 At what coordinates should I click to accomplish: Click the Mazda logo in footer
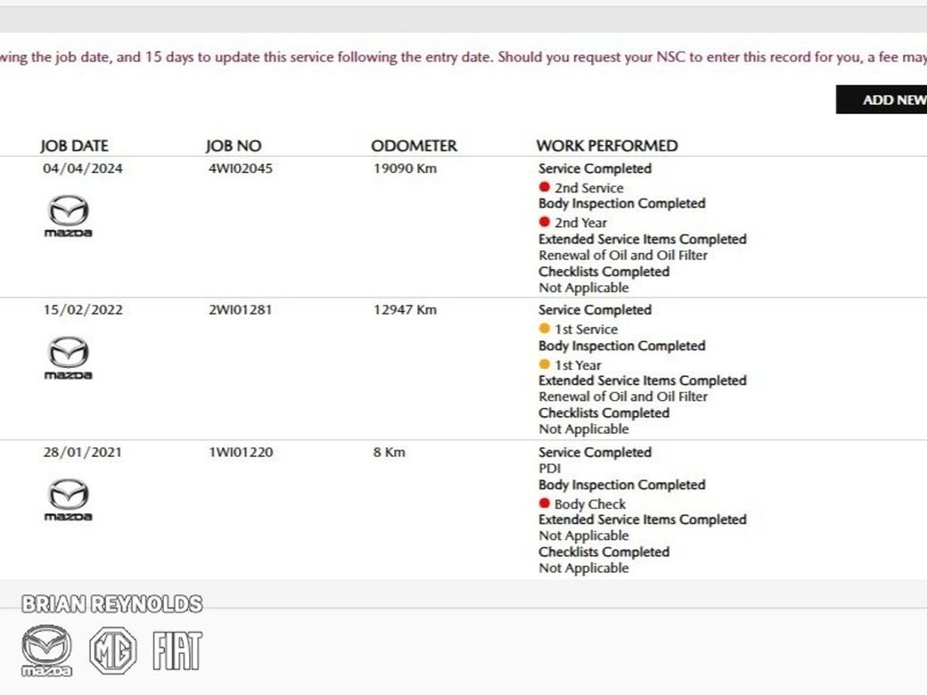[x=46, y=650]
